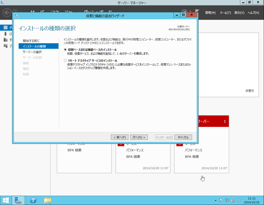264x205 pixels.
Task: Select ローカル サーバー in the sidebar
Action: click(5, 34)
